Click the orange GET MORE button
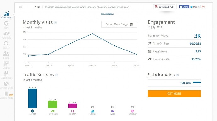The width and height of the screenshot is (217, 121). pyautogui.click(x=174, y=94)
